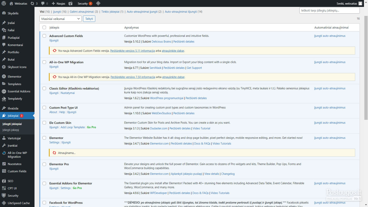The width and height of the screenshot is (368, 207).
Task: Click the Įrankiai wrench icon
Action: tap(4, 145)
